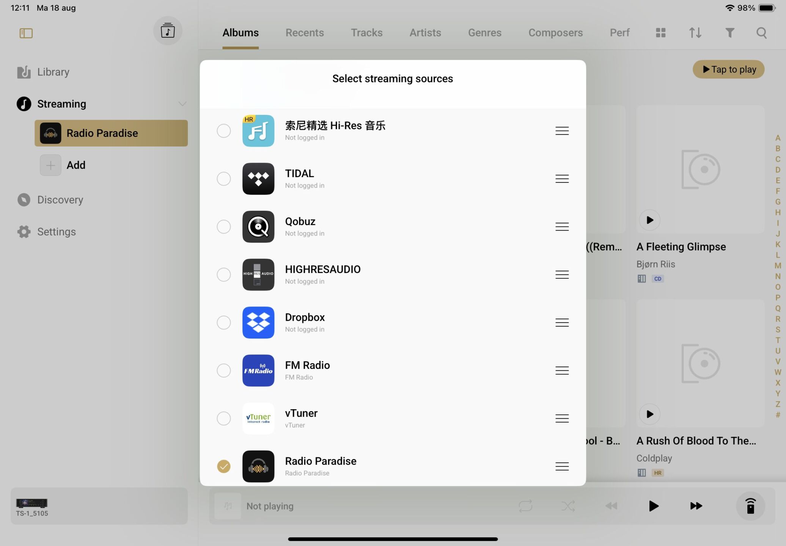Image resolution: width=786 pixels, height=546 pixels.
Task: Open the filter funnel options
Action: point(729,33)
